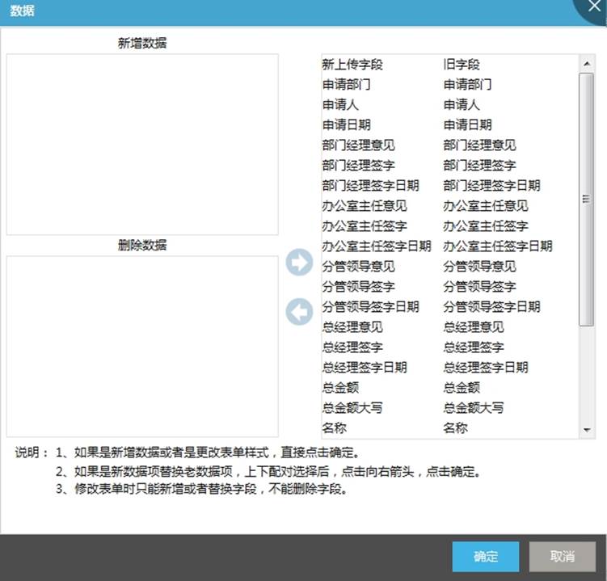Select 申请人 in the 新上传字段 column

point(340,105)
